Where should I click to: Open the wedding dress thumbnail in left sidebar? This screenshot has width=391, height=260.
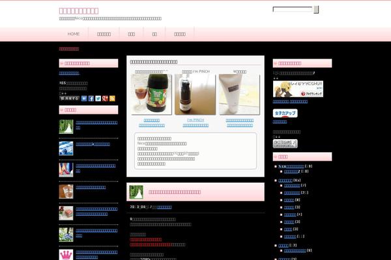pos(66,127)
